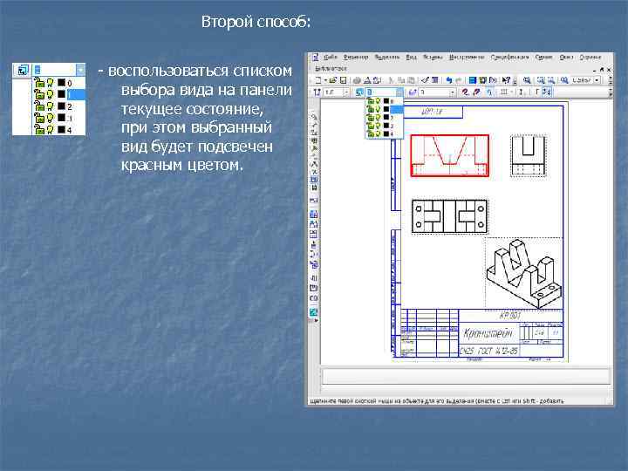Click the Redo arrow icon in KOMPAS toolbar
Image resolution: width=628 pixels, height=471 pixels.
coord(459,80)
